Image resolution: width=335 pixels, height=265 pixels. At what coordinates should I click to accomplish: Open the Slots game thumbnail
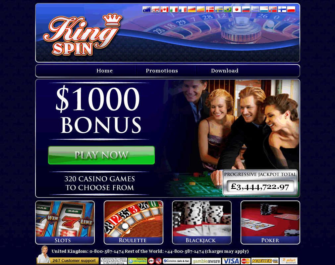pos(65,223)
